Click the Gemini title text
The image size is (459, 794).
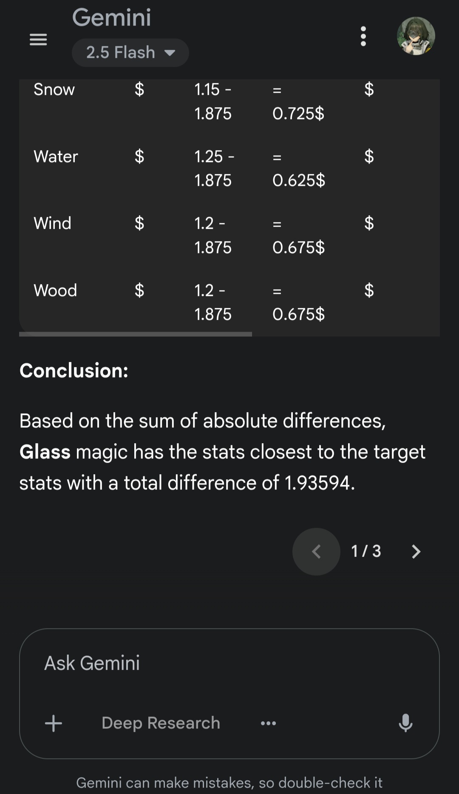pyautogui.click(x=111, y=18)
